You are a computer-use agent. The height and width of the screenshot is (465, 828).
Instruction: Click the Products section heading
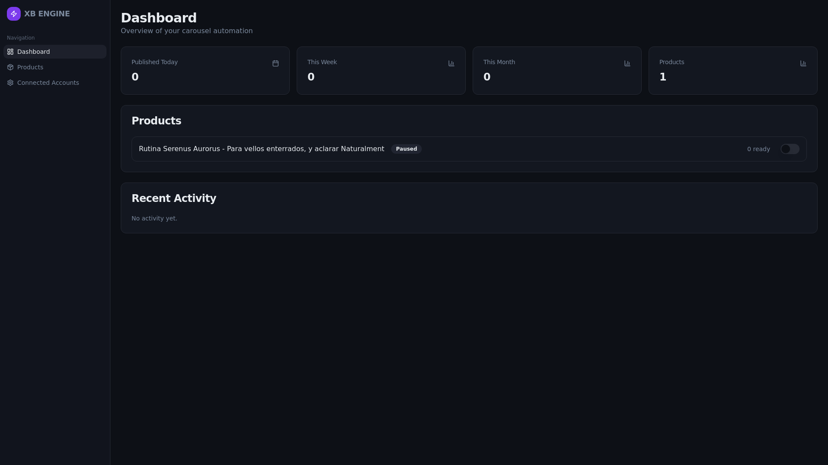point(156,121)
